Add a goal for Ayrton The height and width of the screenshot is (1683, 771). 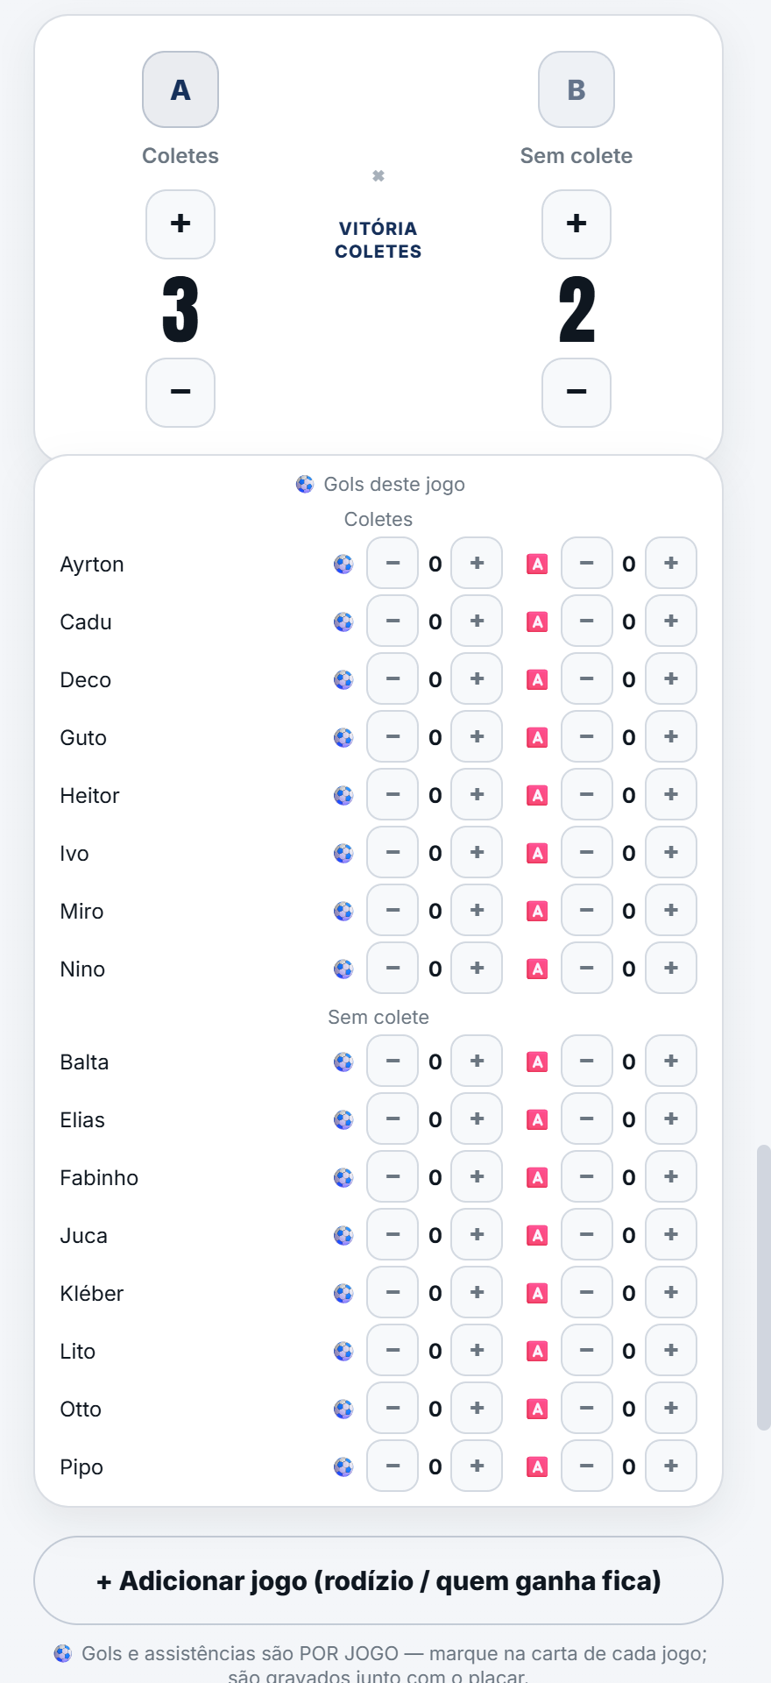click(477, 563)
